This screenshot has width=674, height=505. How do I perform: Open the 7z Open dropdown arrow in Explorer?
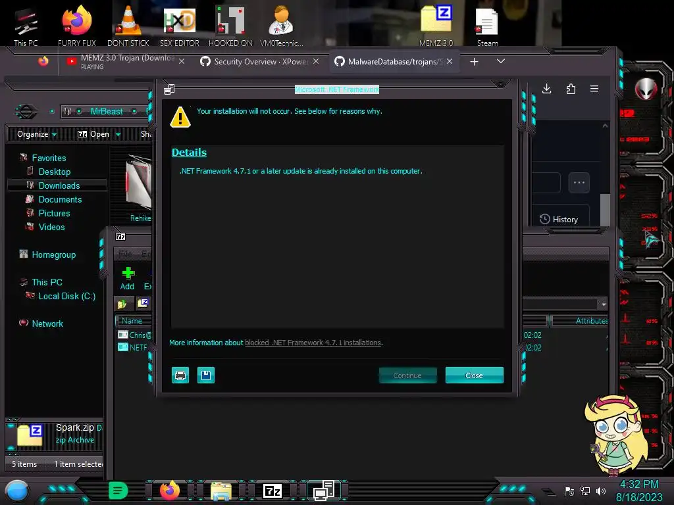118,135
